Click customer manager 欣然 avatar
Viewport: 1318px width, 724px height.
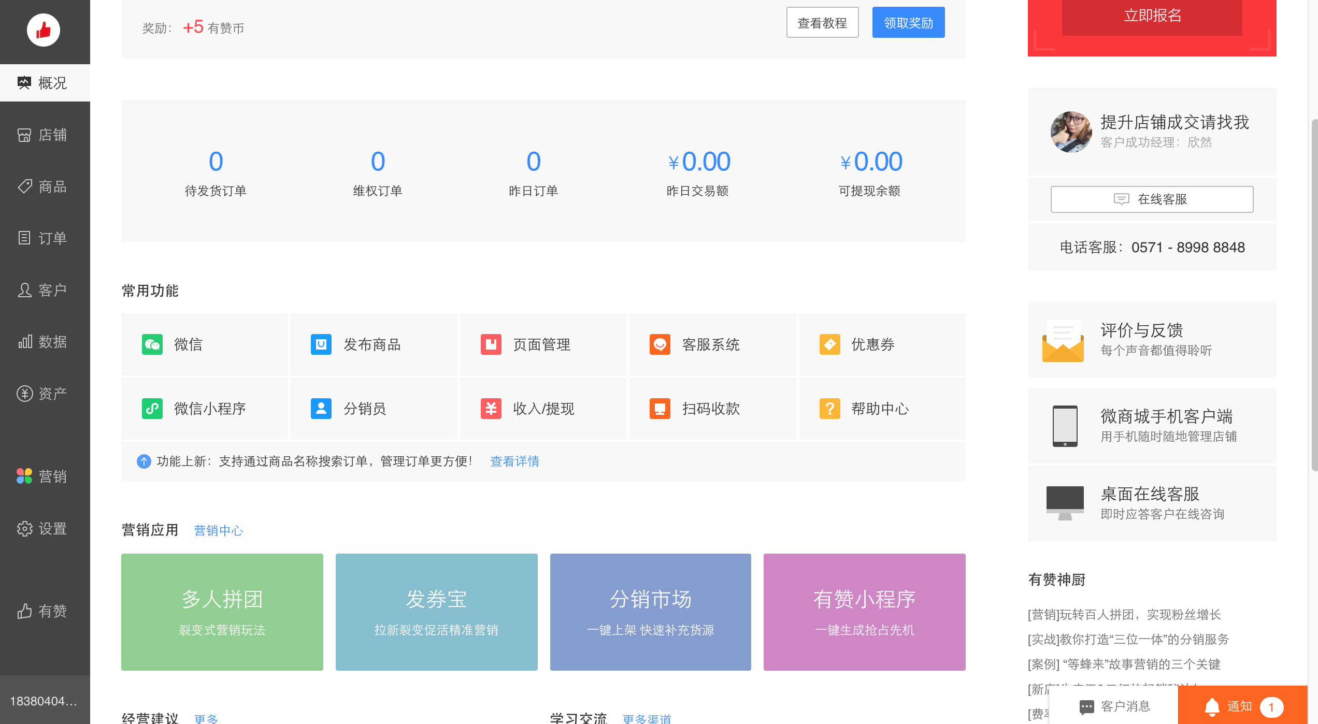coord(1071,132)
